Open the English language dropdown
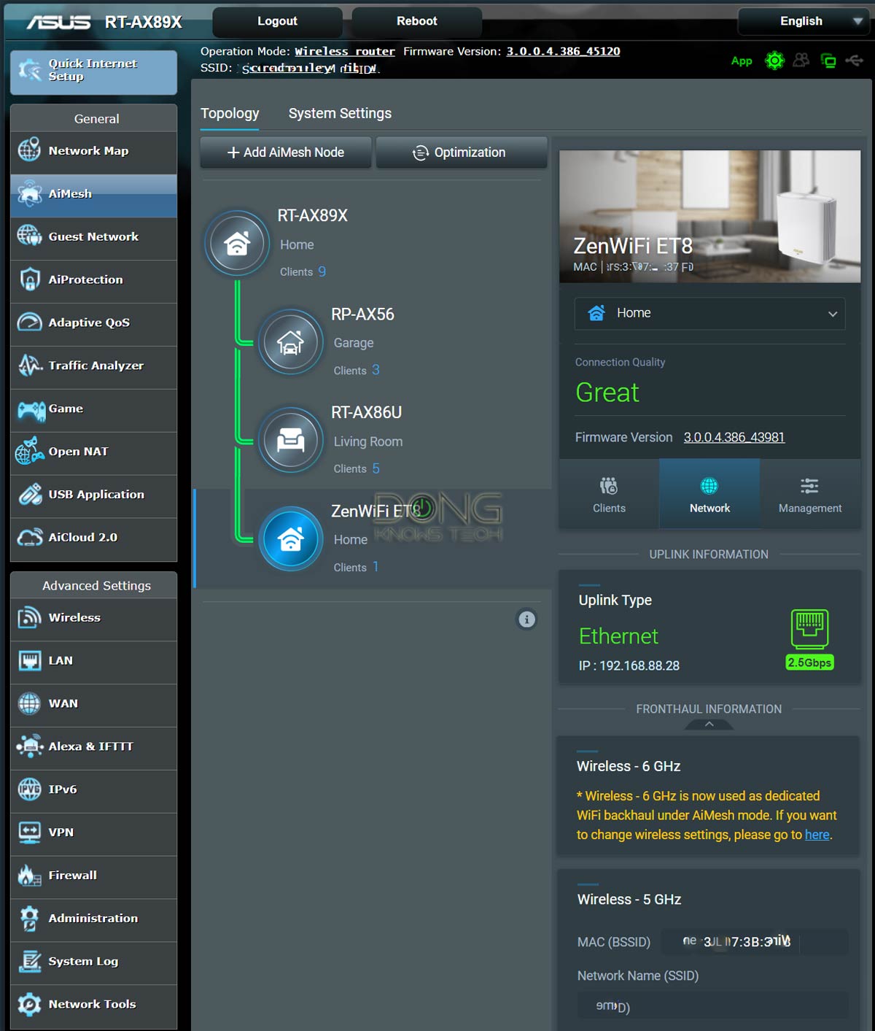The height and width of the screenshot is (1031, 875). 802,21
